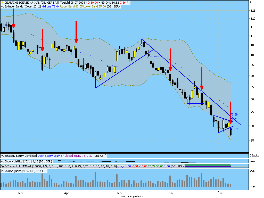The height and width of the screenshot is (198, 264).
Task: Select the Bollinger Bands [Close, 20, 2] label
Action: coord(23,6)
